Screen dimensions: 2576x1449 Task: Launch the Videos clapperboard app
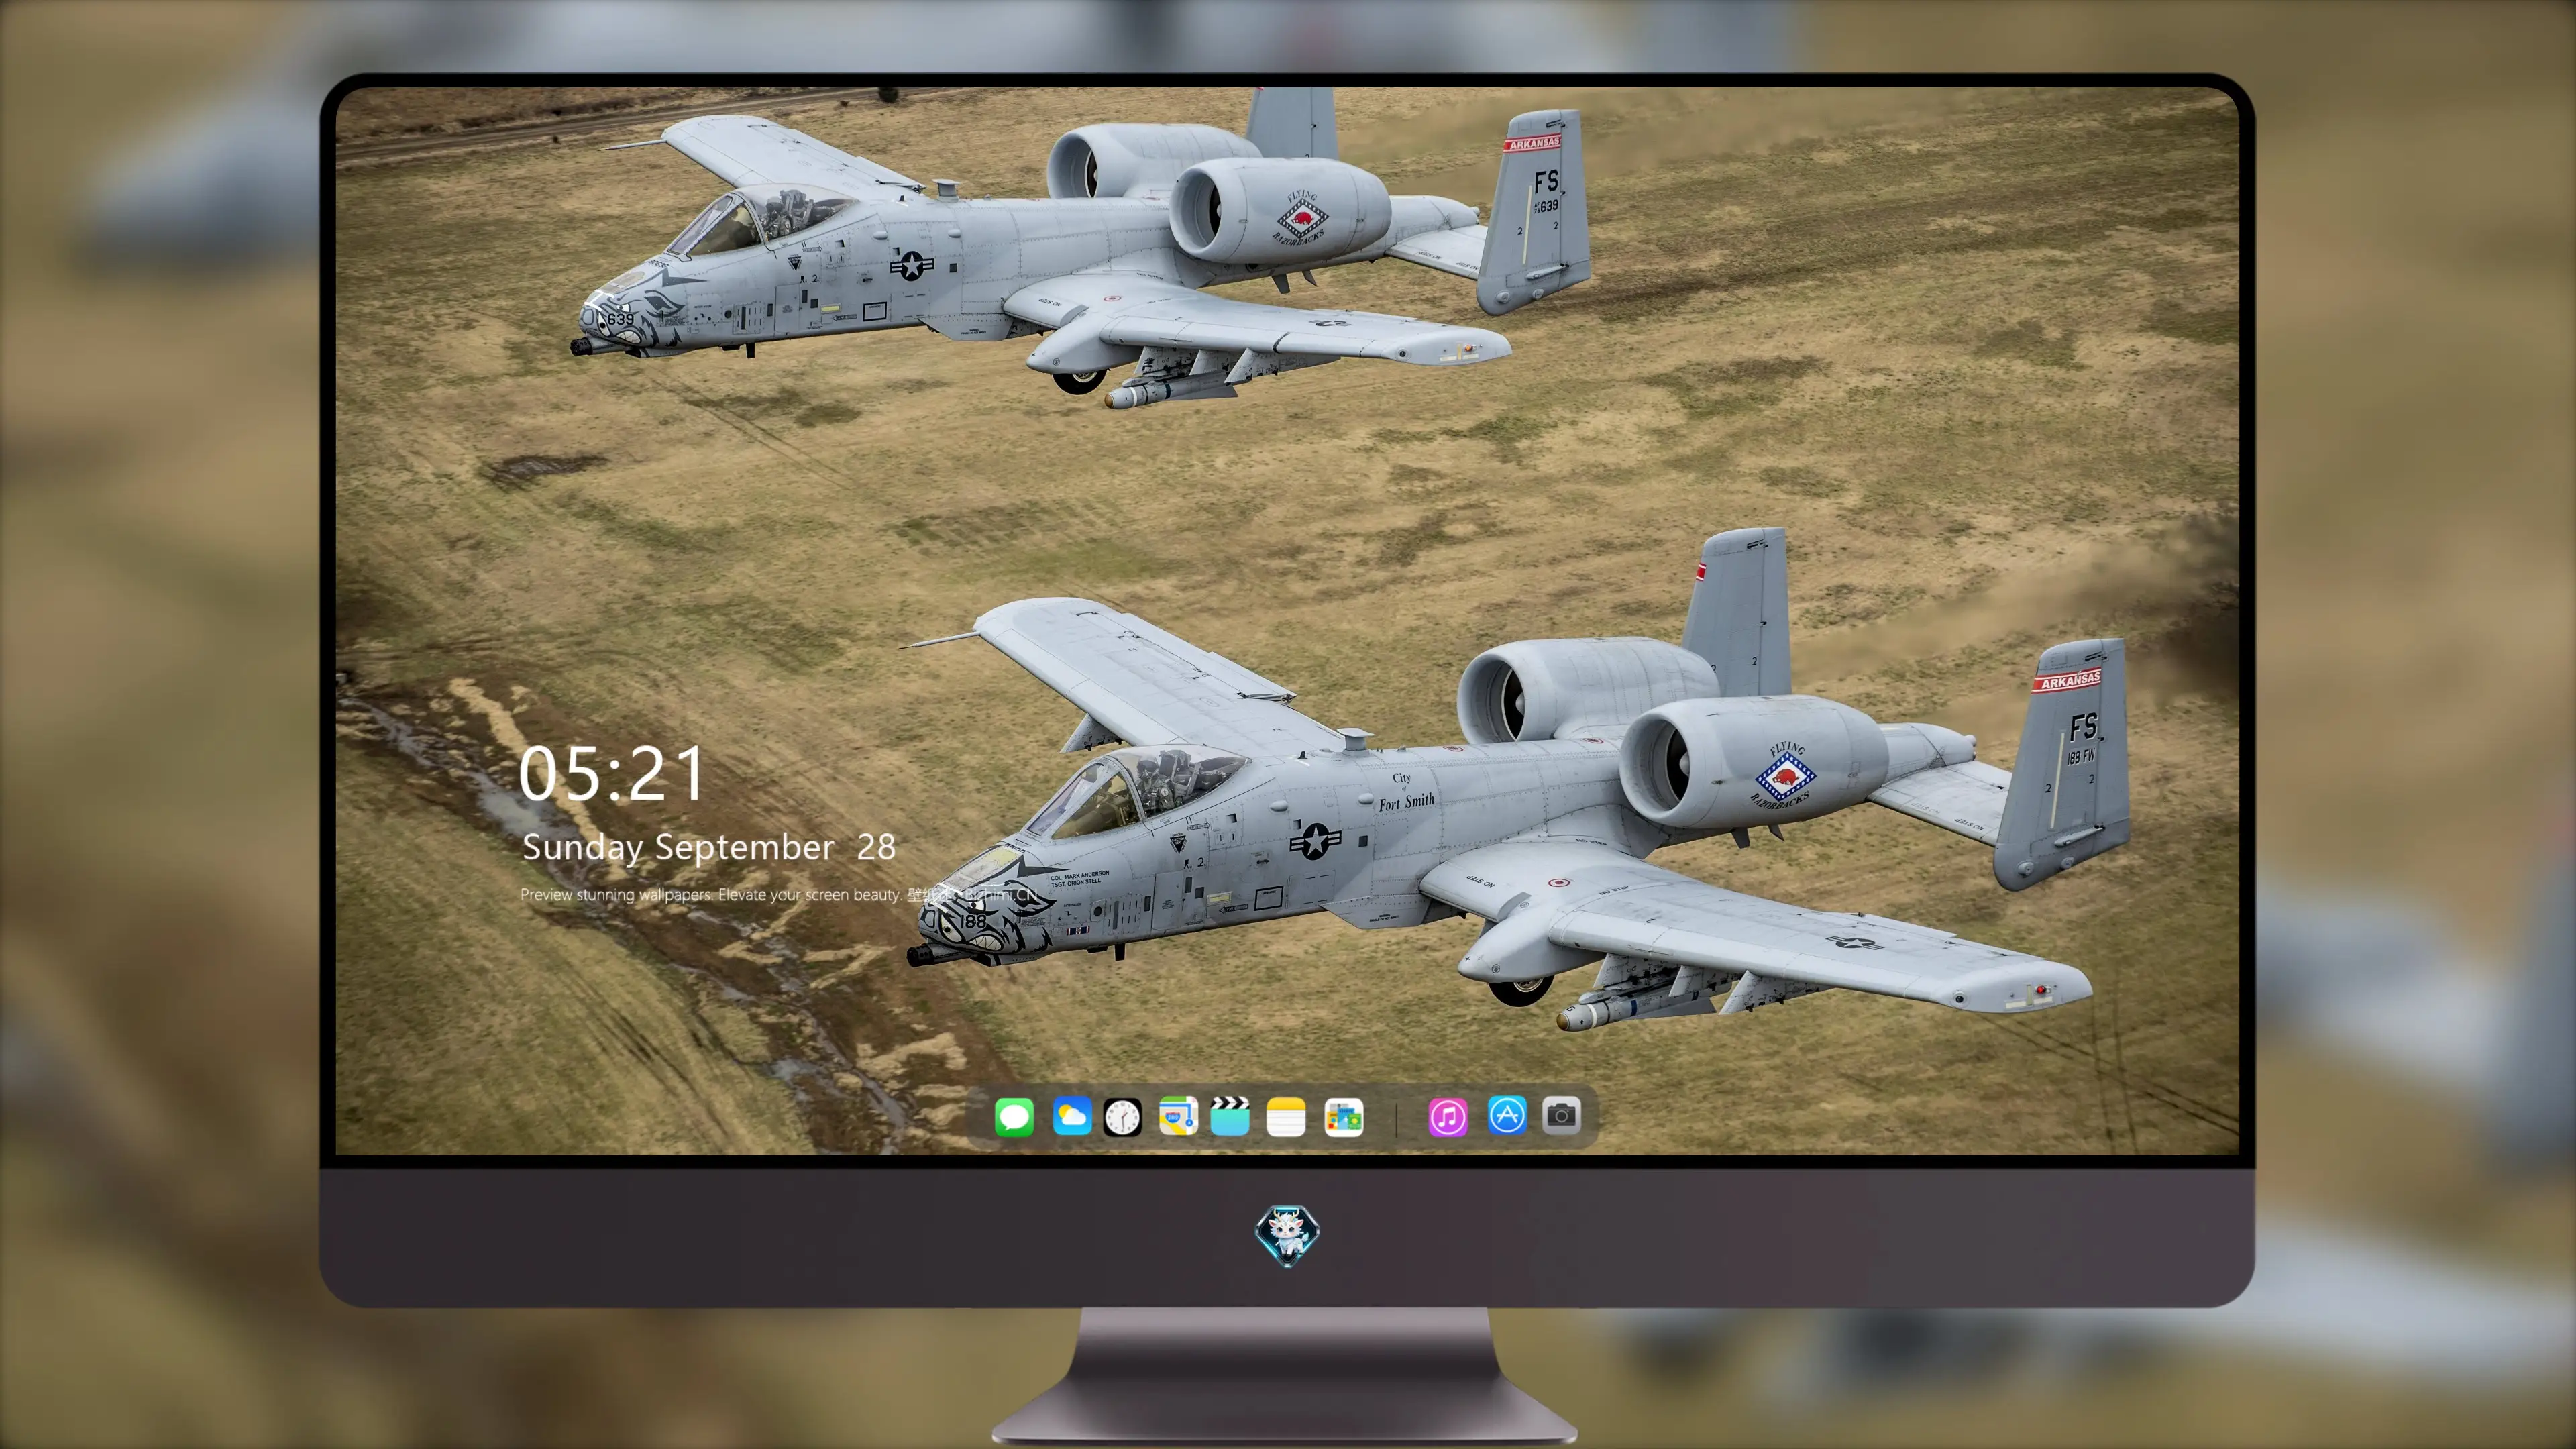tap(1230, 1116)
